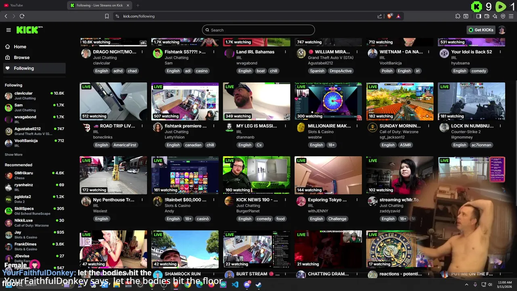Open options menu for KICK NEWS 190 stream

pyautogui.click(x=285, y=200)
